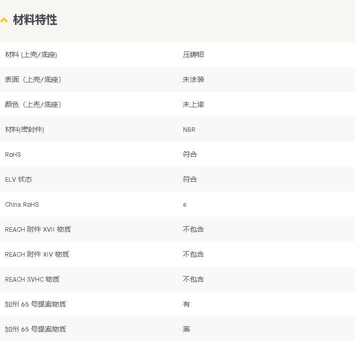Select the 表面（上壳/底座） label

pos(33,79)
